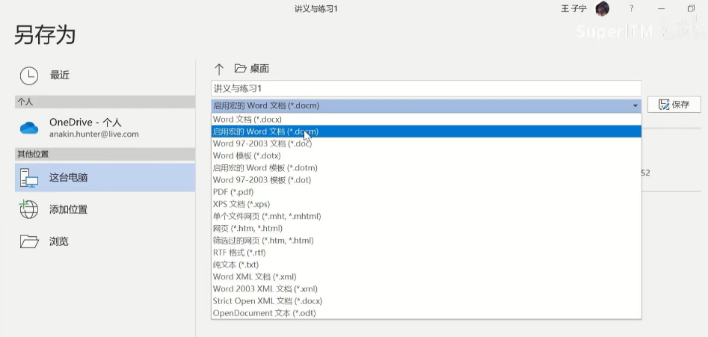This screenshot has width=708, height=337.
Task: Click the OneDrive cloud icon
Action: [29, 128]
